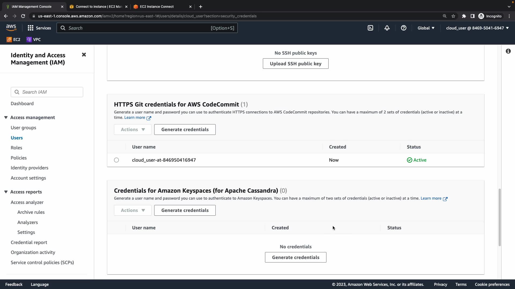Image resolution: width=515 pixels, height=289 pixels.
Task: Open the help question mark icon
Action: click(x=403, y=28)
